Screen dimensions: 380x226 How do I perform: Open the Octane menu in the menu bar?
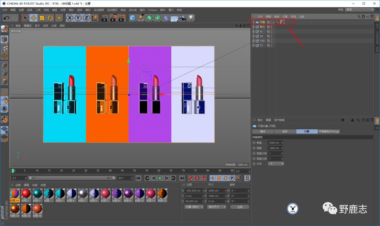152,10
